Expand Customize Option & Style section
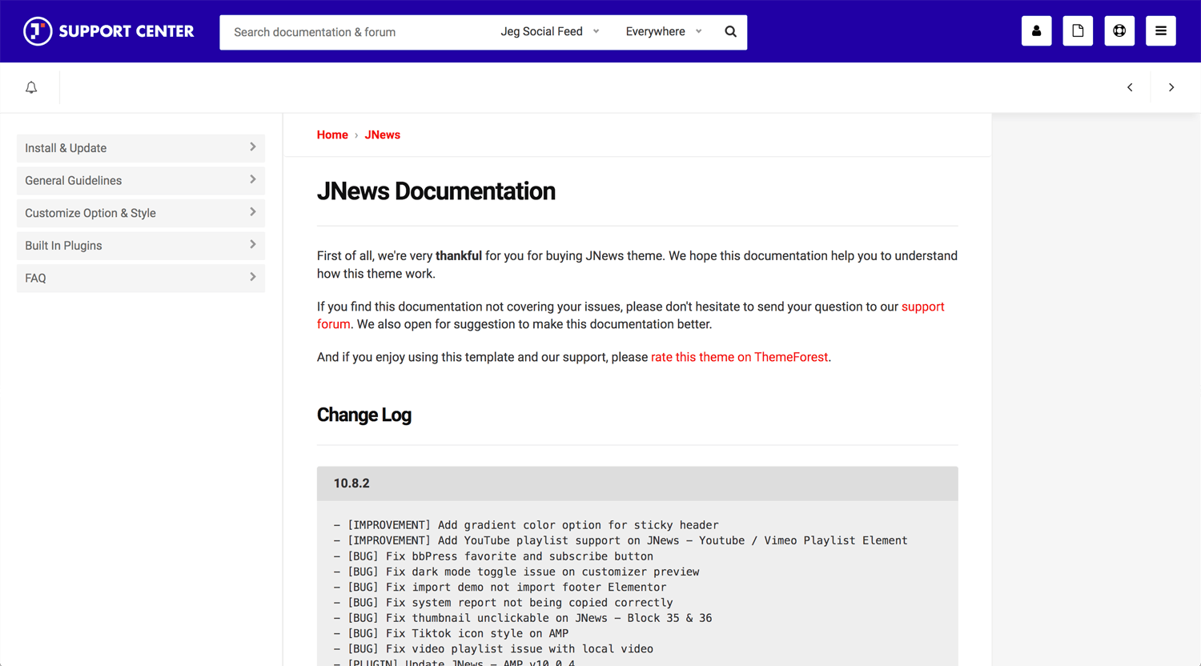Viewport: 1201px width, 666px height. click(141, 213)
